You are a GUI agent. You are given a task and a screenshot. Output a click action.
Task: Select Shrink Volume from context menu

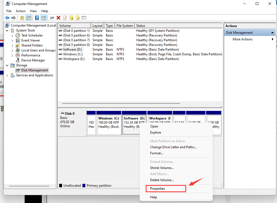point(162,168)
